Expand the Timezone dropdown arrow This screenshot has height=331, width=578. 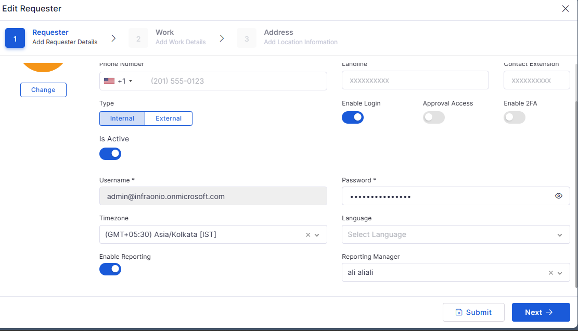(x=317, y=235)
